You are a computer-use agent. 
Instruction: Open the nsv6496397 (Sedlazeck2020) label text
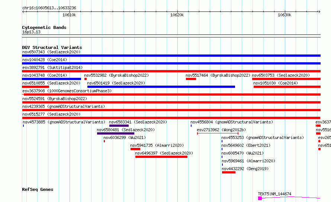164,153
